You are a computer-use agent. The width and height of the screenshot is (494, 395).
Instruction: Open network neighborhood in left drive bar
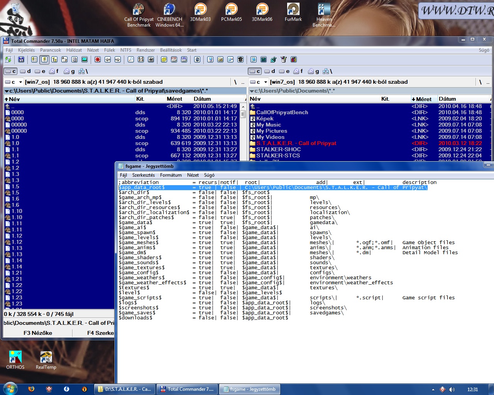click(83, 71)
